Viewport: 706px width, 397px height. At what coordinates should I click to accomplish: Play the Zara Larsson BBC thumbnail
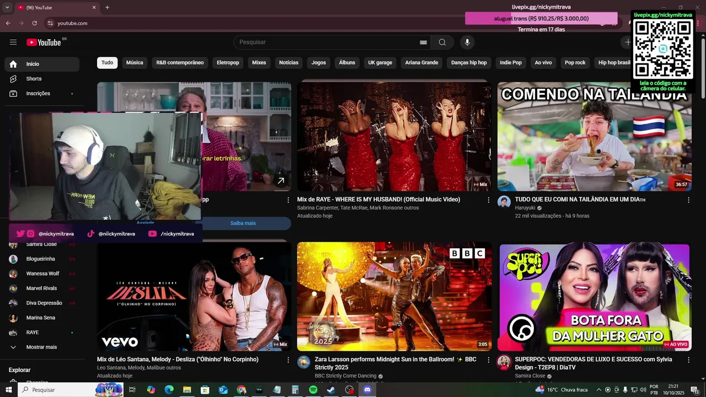point(394,297)
